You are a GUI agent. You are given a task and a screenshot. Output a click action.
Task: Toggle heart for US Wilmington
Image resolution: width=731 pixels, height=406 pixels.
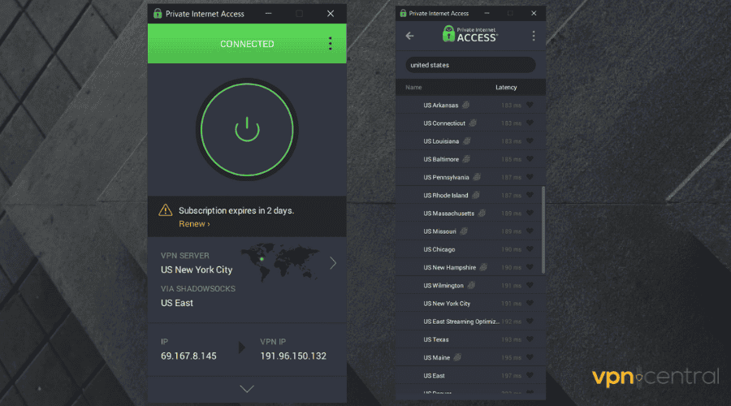(x=530, y=285)
